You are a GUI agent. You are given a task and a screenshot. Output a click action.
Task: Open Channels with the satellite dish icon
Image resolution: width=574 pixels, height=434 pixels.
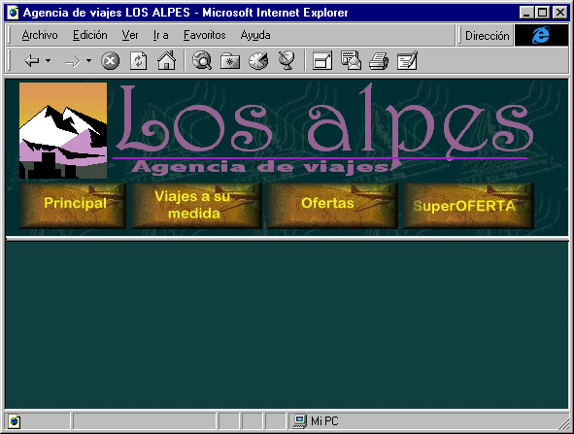[x=287, y=61]
